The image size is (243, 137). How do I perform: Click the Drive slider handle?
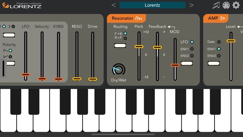point(93,79)
